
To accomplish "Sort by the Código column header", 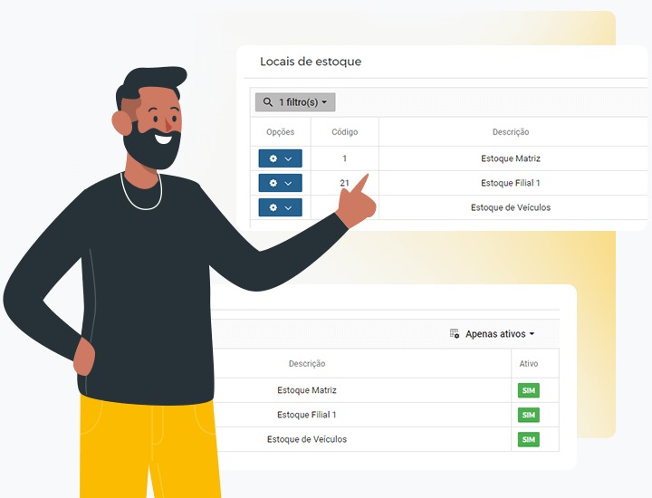I will coord(345,132).
